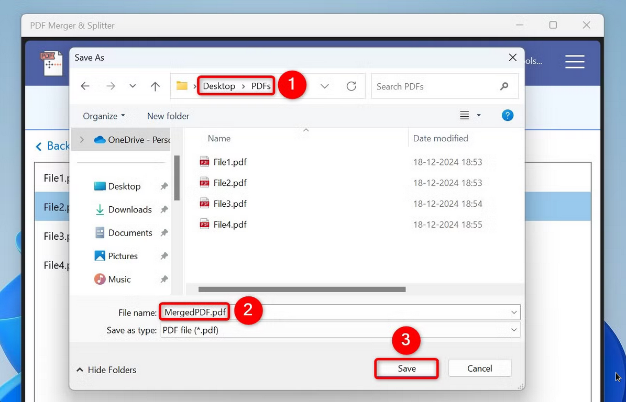Click the pin icon beside Music
Image resolution: width=626 pixels, height=402 pixels.
click(164, 279)
